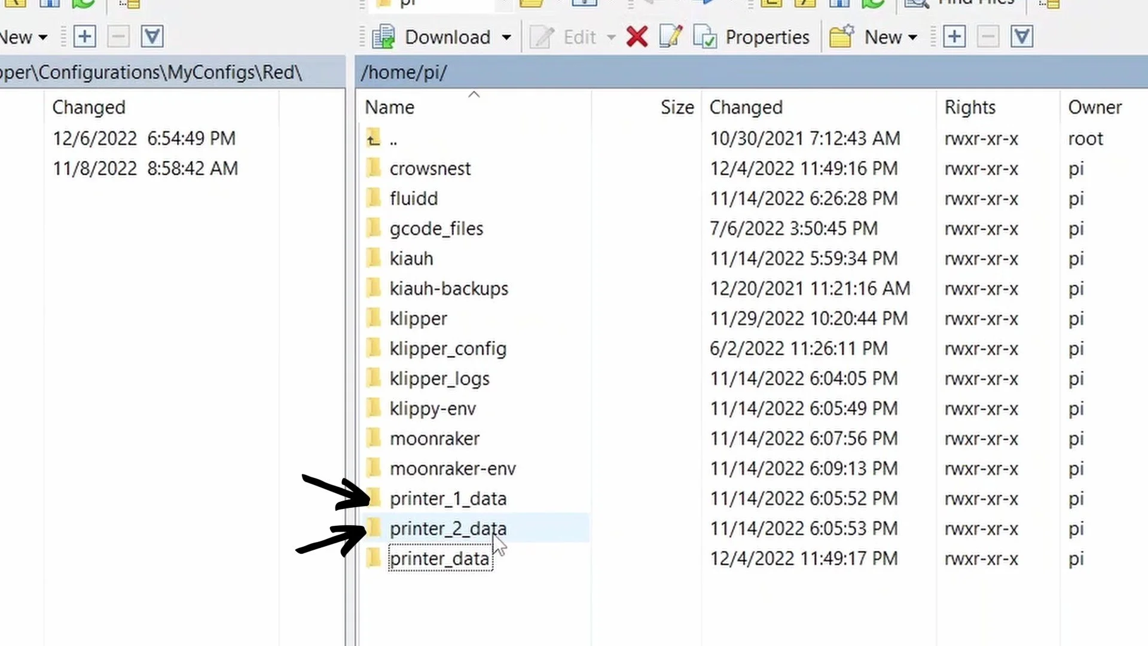This screenshot has height=646, width=1148.
Task: Sort remote files by Changed column
Action: [x=746, y=107]
